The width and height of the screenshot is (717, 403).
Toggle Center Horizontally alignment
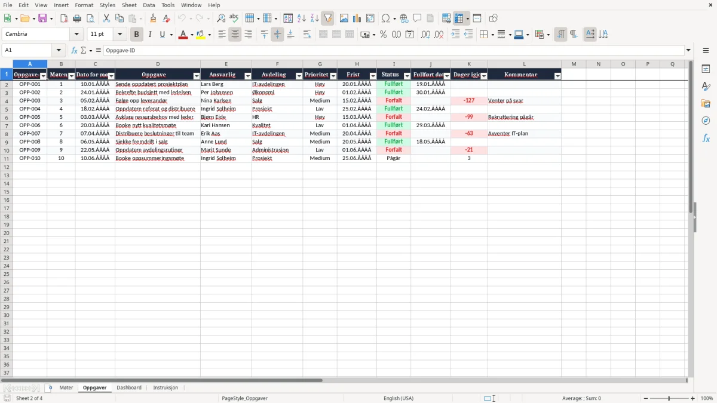coord(235,35)
